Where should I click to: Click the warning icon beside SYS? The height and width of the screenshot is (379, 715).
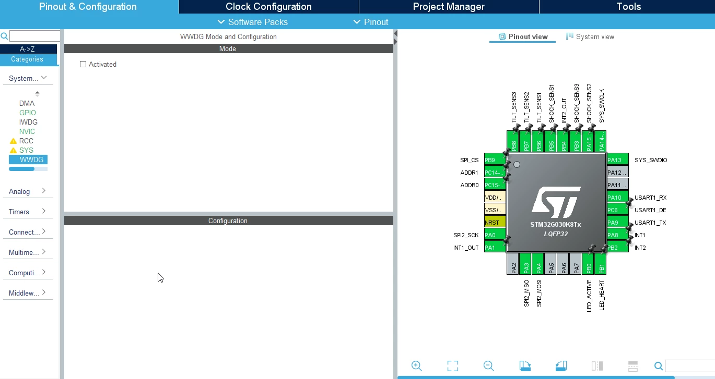[13, 151]
